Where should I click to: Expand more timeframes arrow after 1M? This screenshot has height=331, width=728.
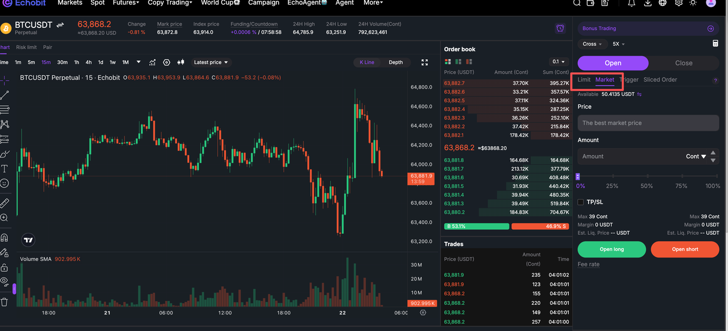138,63
